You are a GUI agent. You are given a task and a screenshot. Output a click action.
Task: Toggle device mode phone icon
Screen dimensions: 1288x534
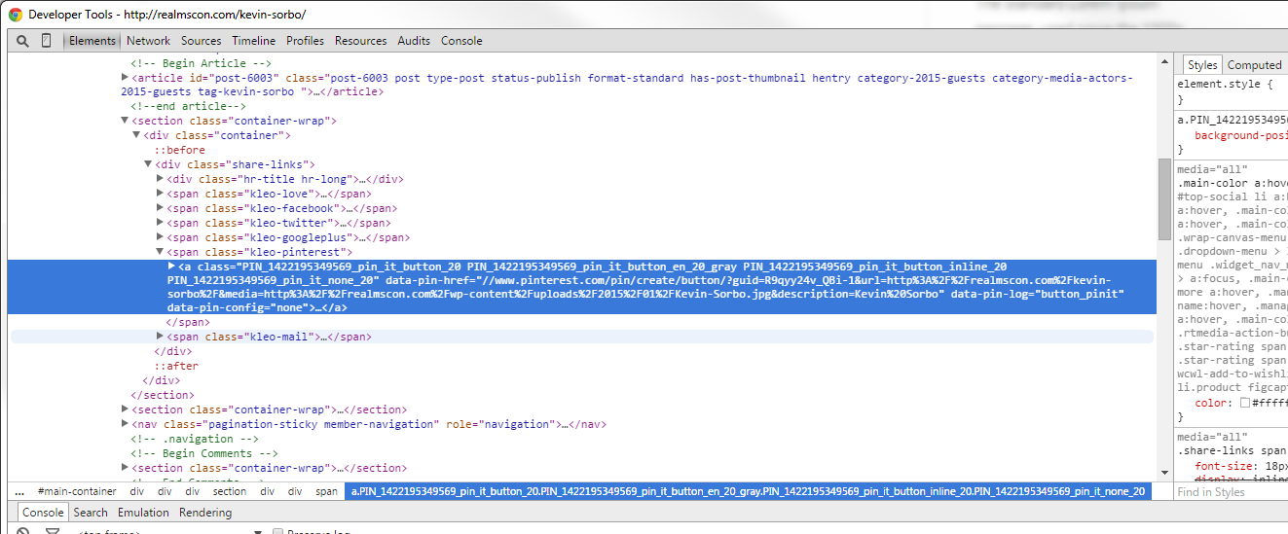(x=46, y=41)
